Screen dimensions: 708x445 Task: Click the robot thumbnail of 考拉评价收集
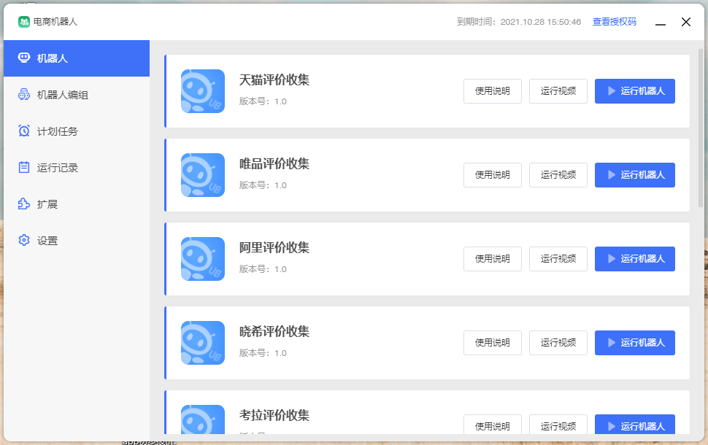tap(203, 419)
